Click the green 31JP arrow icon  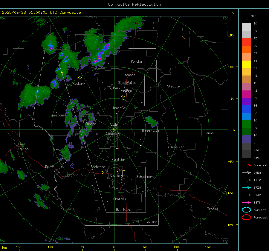(246, 195)
